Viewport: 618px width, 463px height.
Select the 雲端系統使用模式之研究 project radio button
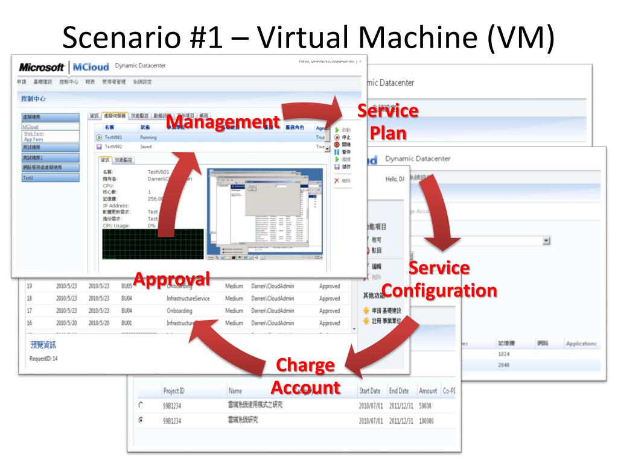click(141, 405)
